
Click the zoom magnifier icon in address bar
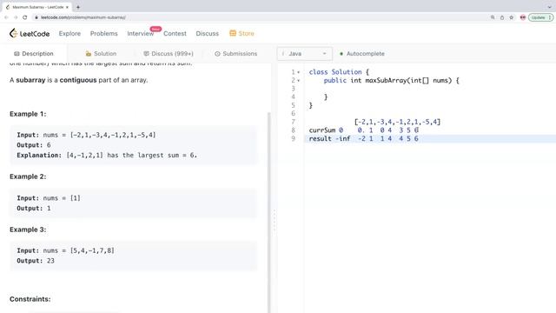click(493, 17)
